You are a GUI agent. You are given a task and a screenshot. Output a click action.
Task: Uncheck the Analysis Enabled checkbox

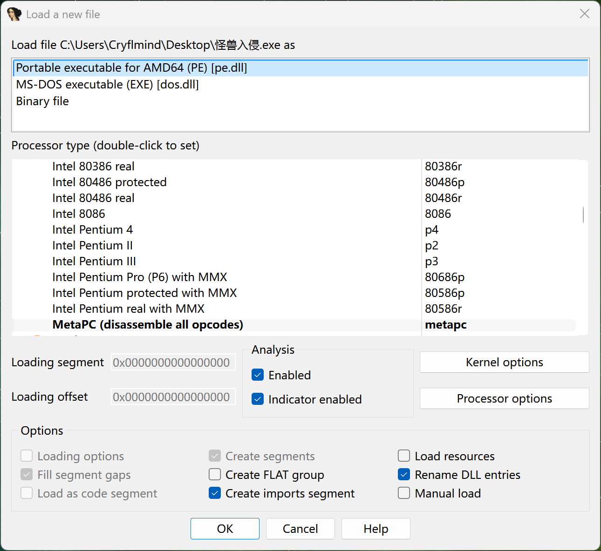258,375
